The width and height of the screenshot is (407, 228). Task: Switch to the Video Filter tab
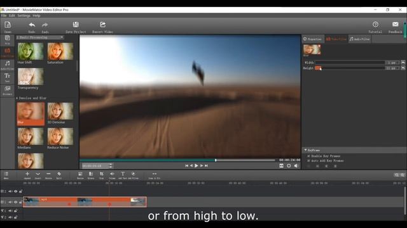(x=336, y=39)
